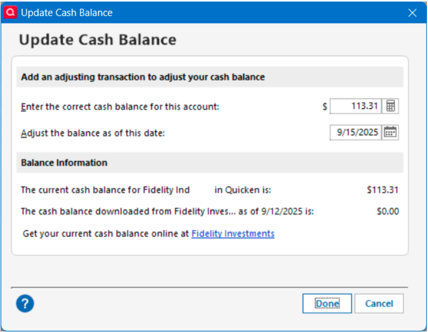Click "cash balance downloaded from Fidelity Inves..." text

point(128,211)
